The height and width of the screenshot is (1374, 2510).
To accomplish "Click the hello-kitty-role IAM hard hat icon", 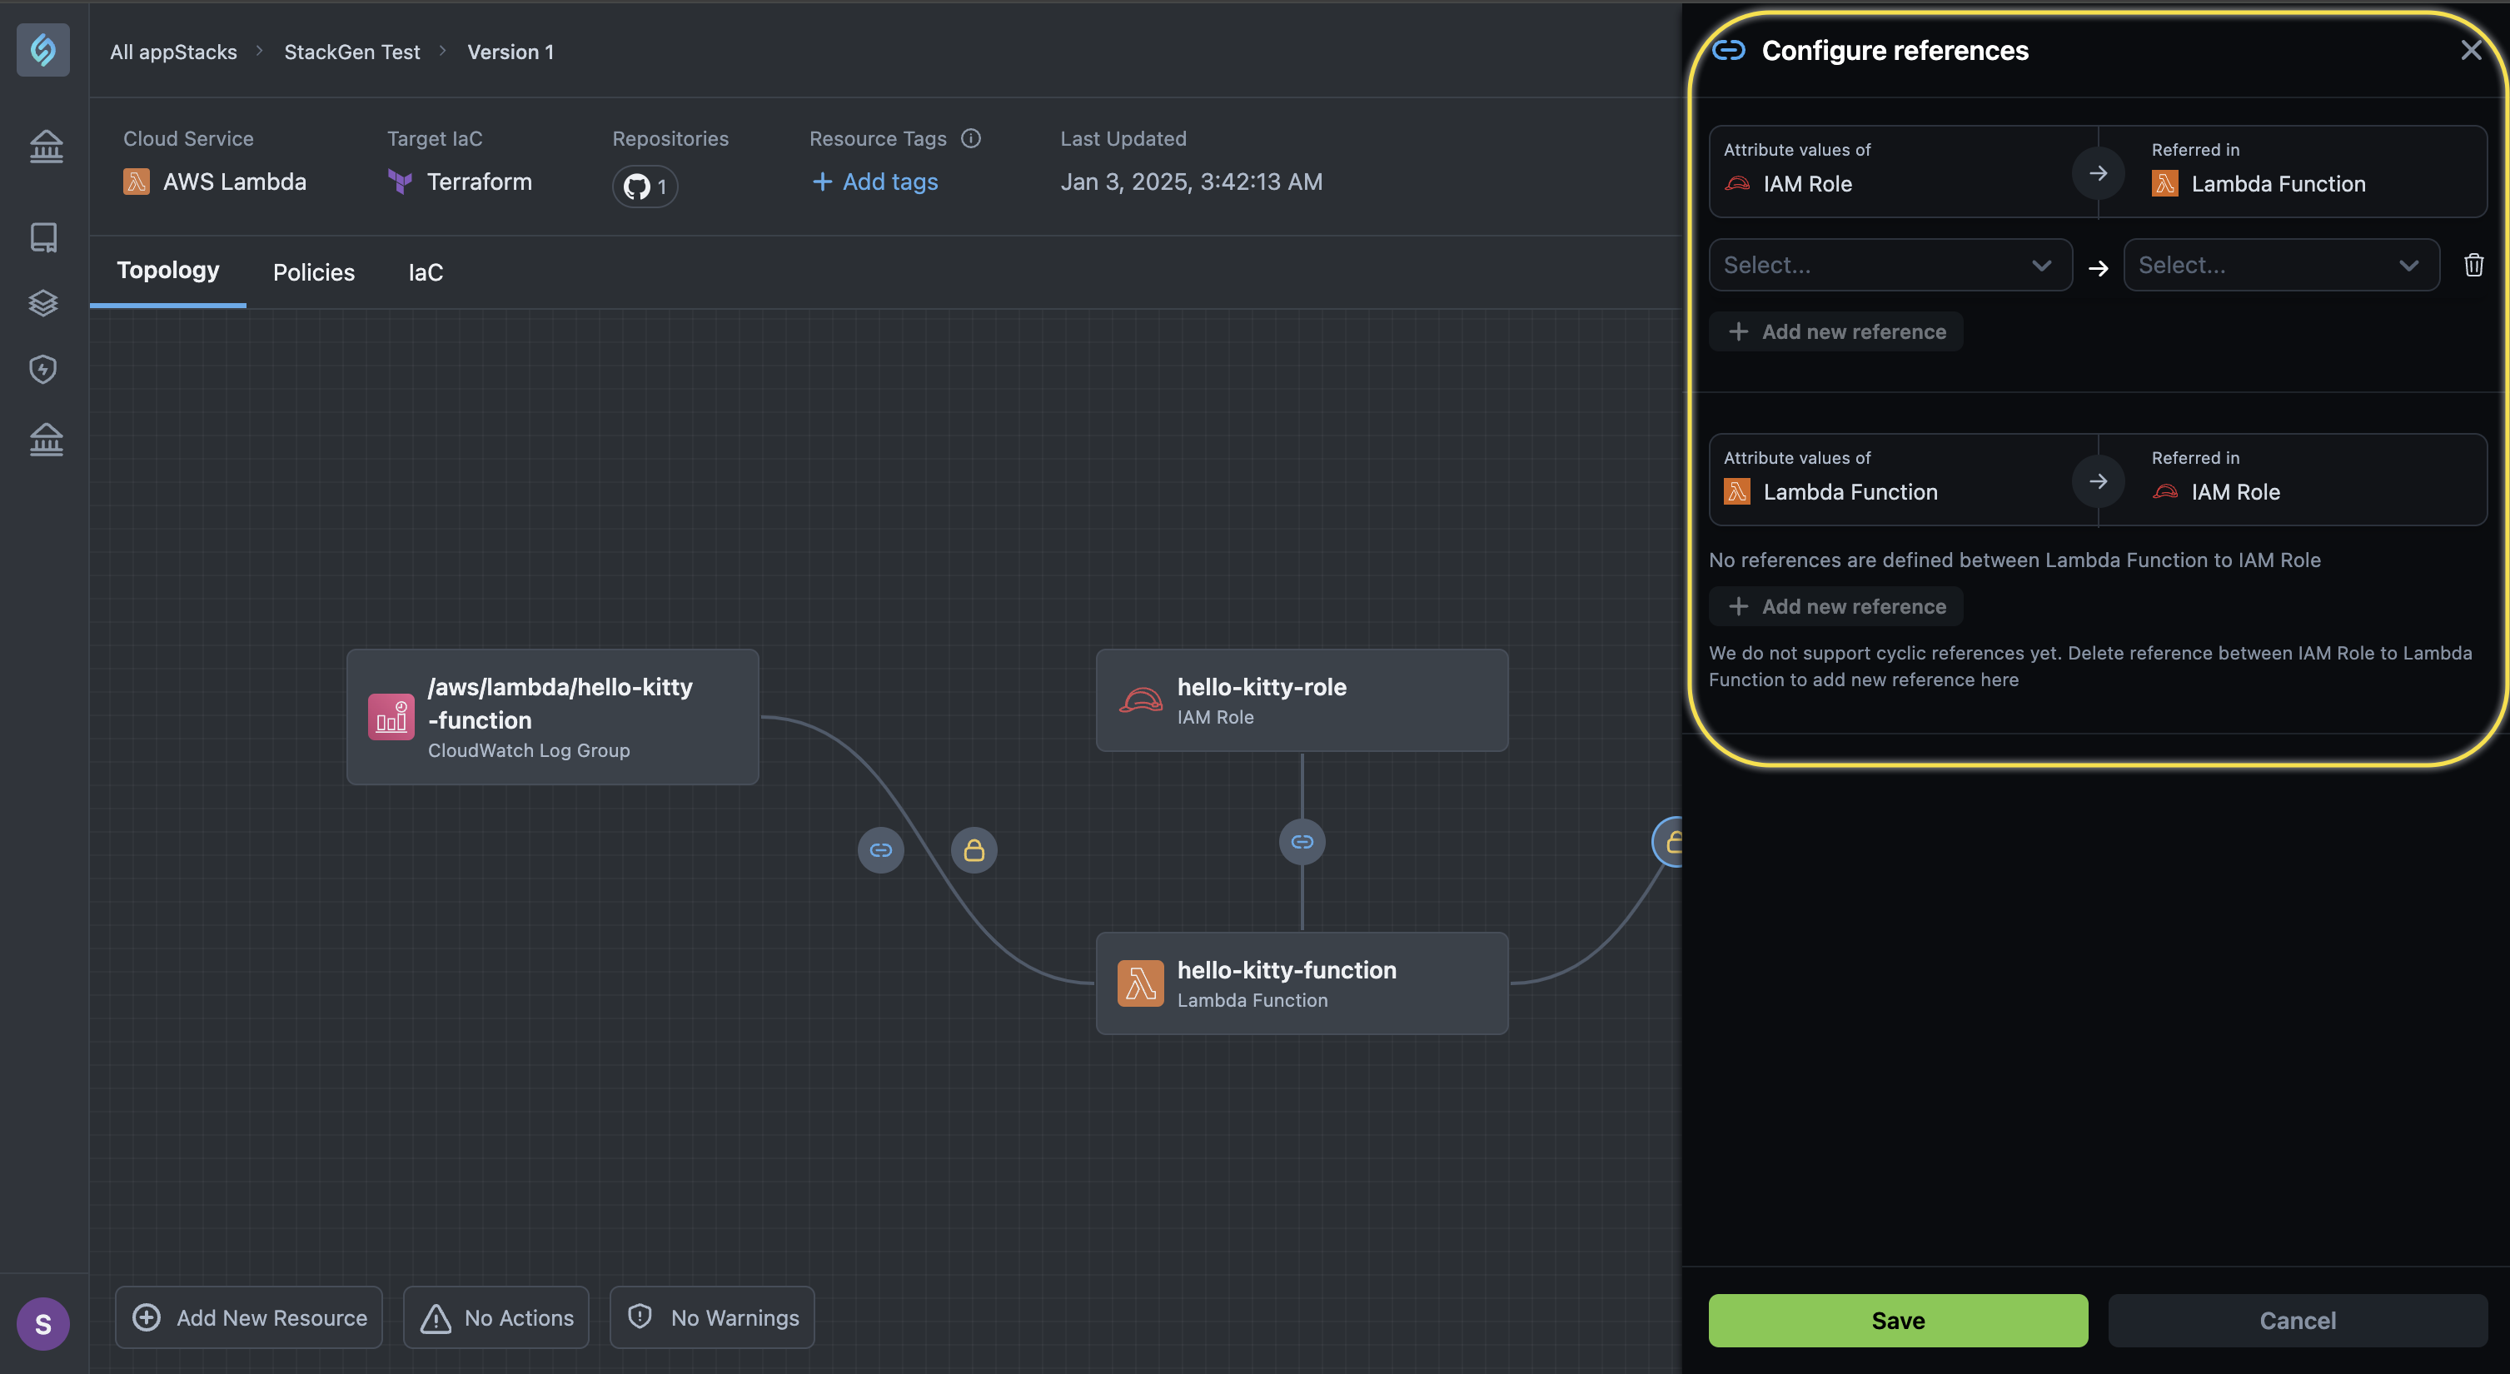I will click(1140, 699).
